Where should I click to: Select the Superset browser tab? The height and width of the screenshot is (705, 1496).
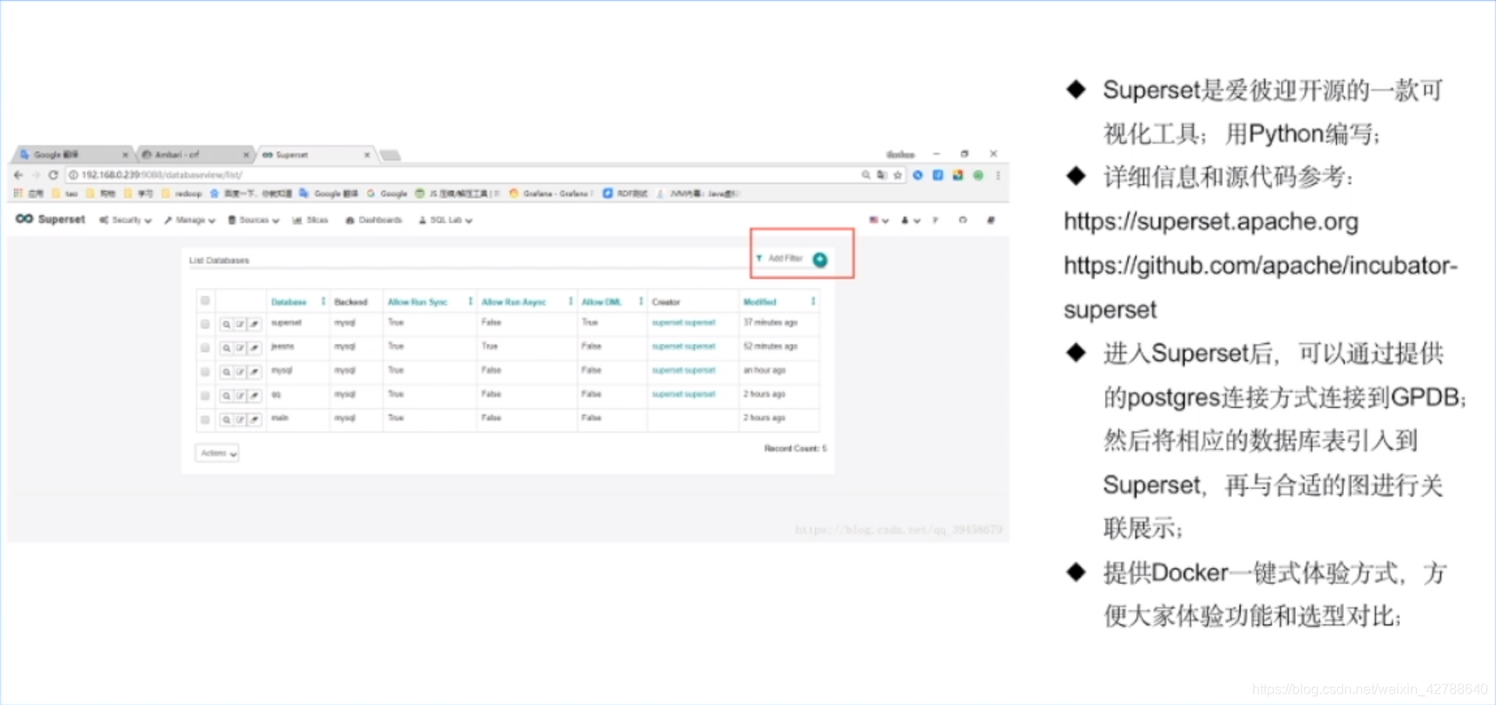315,155
